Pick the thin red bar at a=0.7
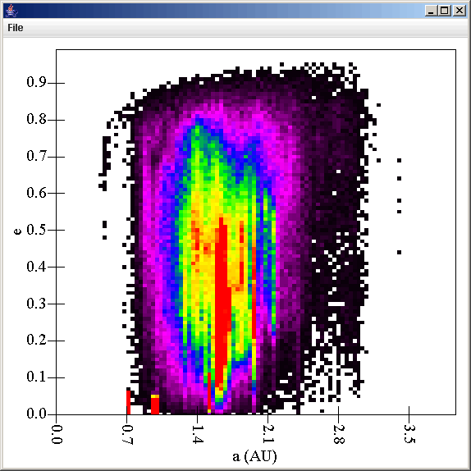 point(128,402)
